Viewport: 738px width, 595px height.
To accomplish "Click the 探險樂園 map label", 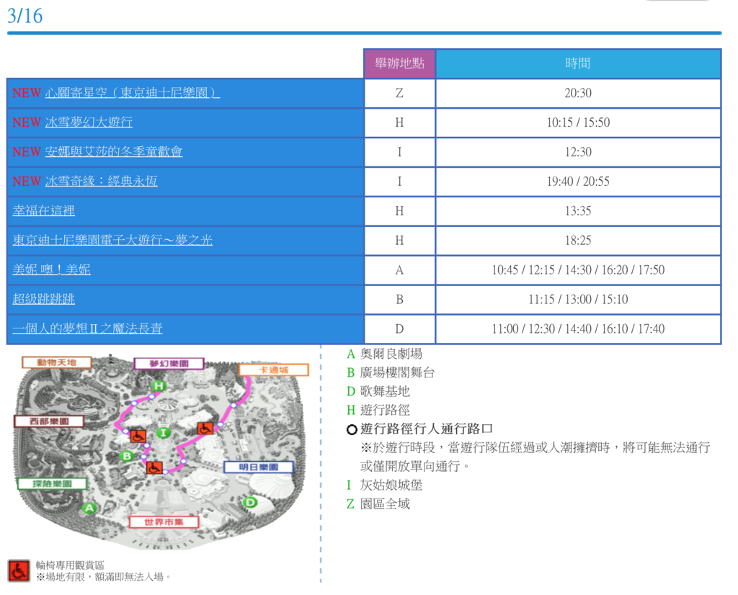I will pos(52,483).
